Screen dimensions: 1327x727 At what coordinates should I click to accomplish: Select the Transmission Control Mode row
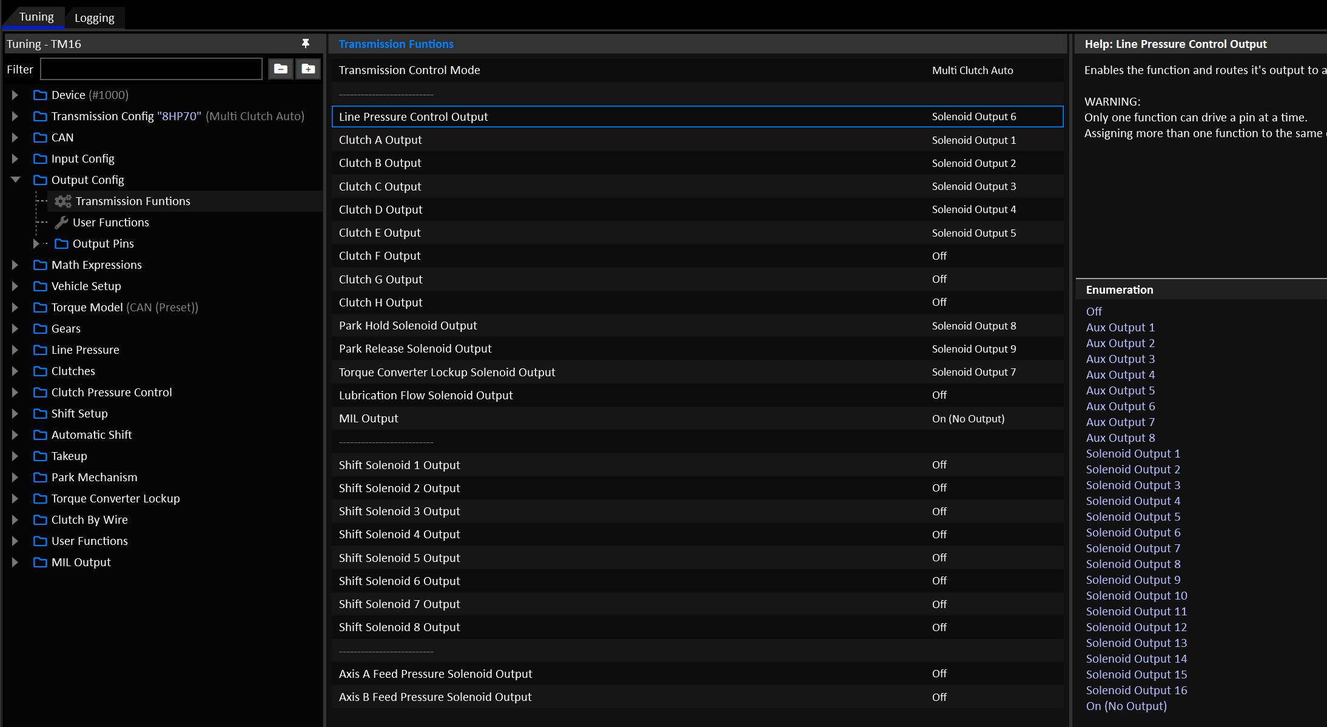(697, 70)
